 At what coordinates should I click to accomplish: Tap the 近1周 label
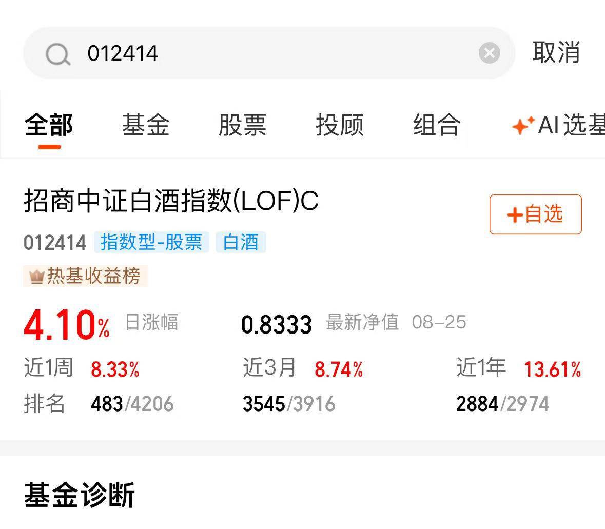tap(49, 367)
